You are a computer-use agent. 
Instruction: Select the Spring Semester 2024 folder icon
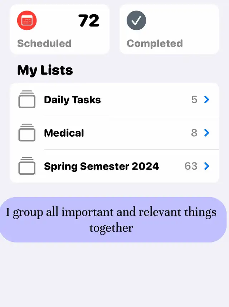click(x=27, y=166)
